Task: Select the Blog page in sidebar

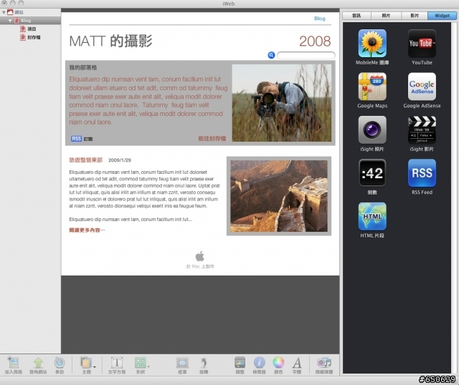Action: click(30, 21)
